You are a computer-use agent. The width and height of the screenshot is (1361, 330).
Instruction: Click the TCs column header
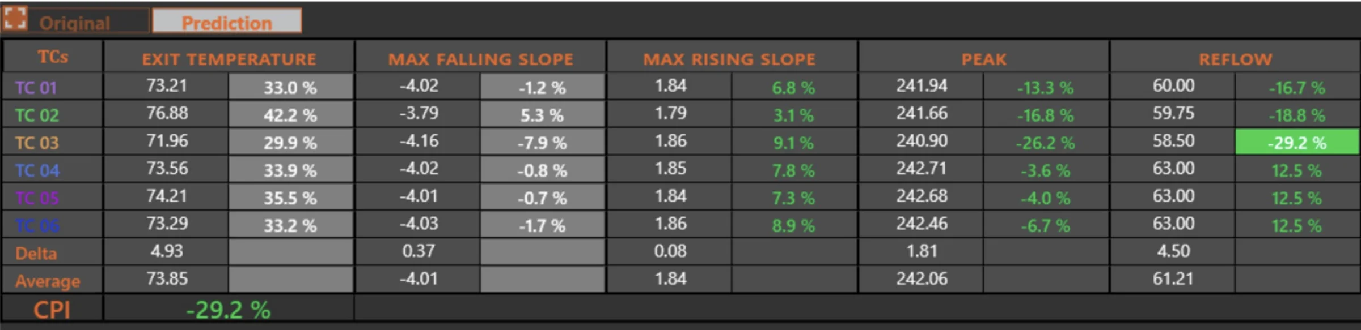(x=53, y=57)
